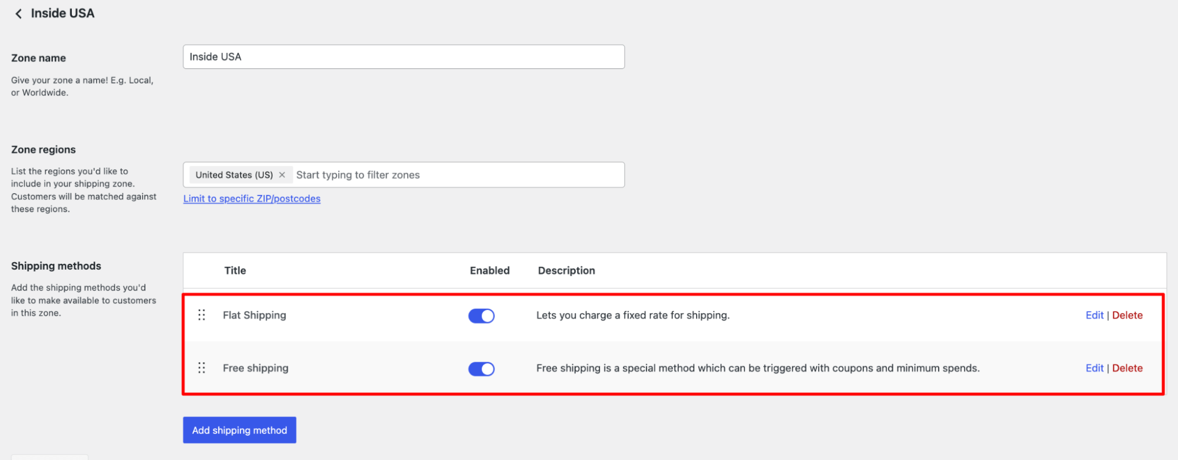Disable the Flat Shipping toggle
Viewport: 1178px width, 460px height.
pyautogui.click(x=481, y=316)
